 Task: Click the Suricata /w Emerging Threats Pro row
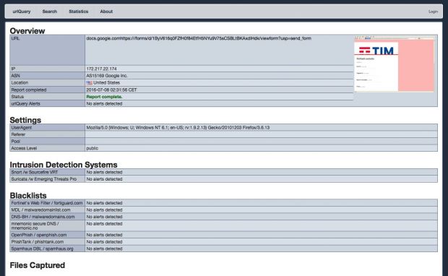(223, 179)
